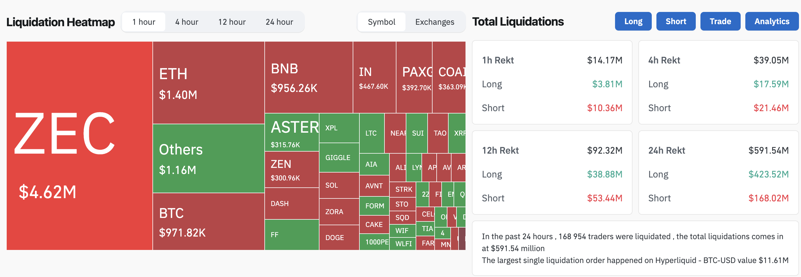
Task: Open the Trade button
Action: [x=720, y=22]
